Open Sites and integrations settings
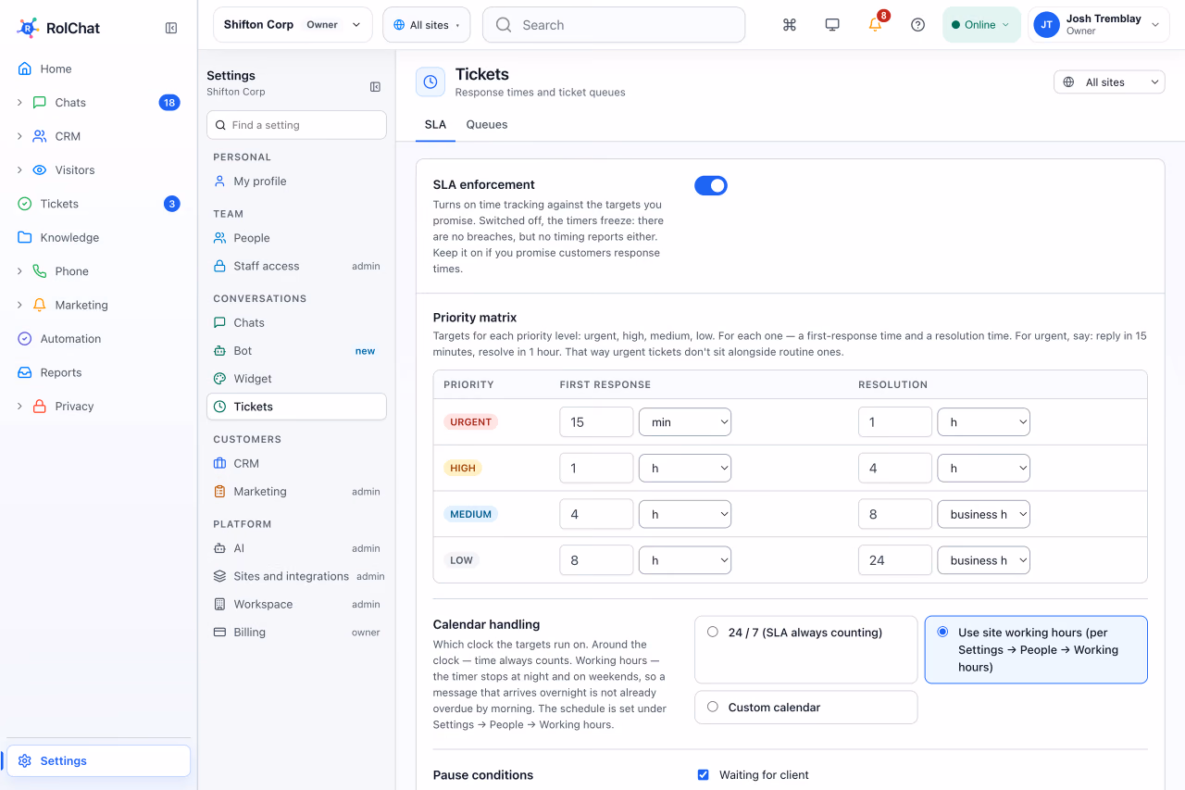 click(296, 576)
